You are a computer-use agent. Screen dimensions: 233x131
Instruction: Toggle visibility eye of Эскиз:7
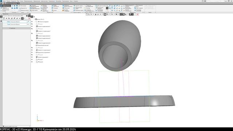pyautogui.click(x=32, y=59)
